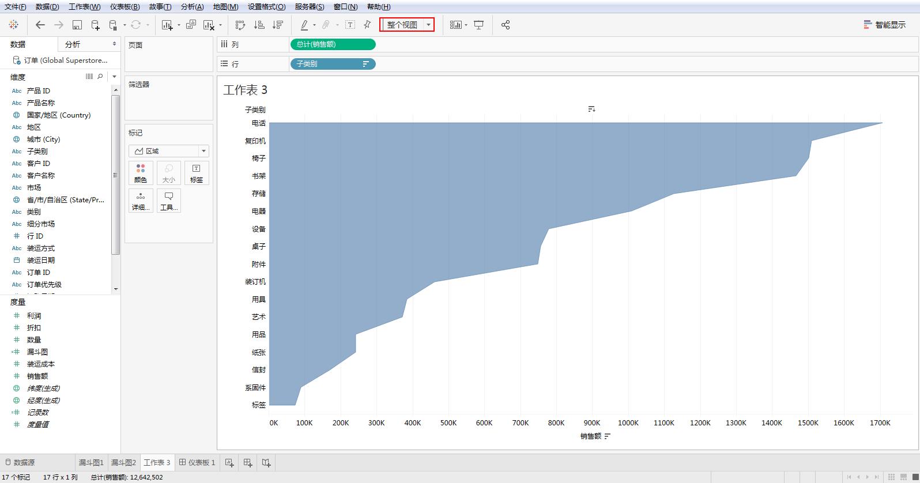Open the 仪表板(B) menu

pos(125,7)
